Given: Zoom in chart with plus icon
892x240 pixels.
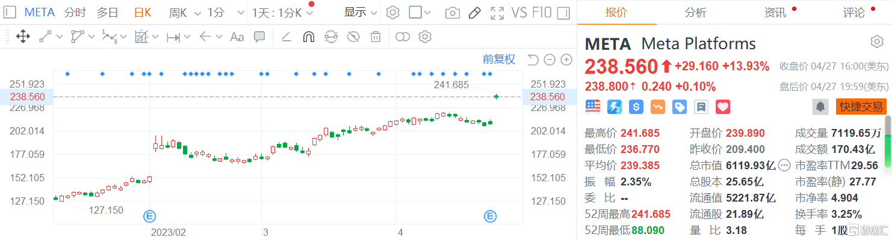Looking at the screenshot, I should tap(566, 59).
